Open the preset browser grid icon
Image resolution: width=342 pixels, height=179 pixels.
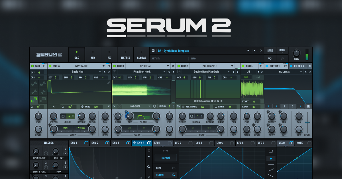tap(270, 50)
